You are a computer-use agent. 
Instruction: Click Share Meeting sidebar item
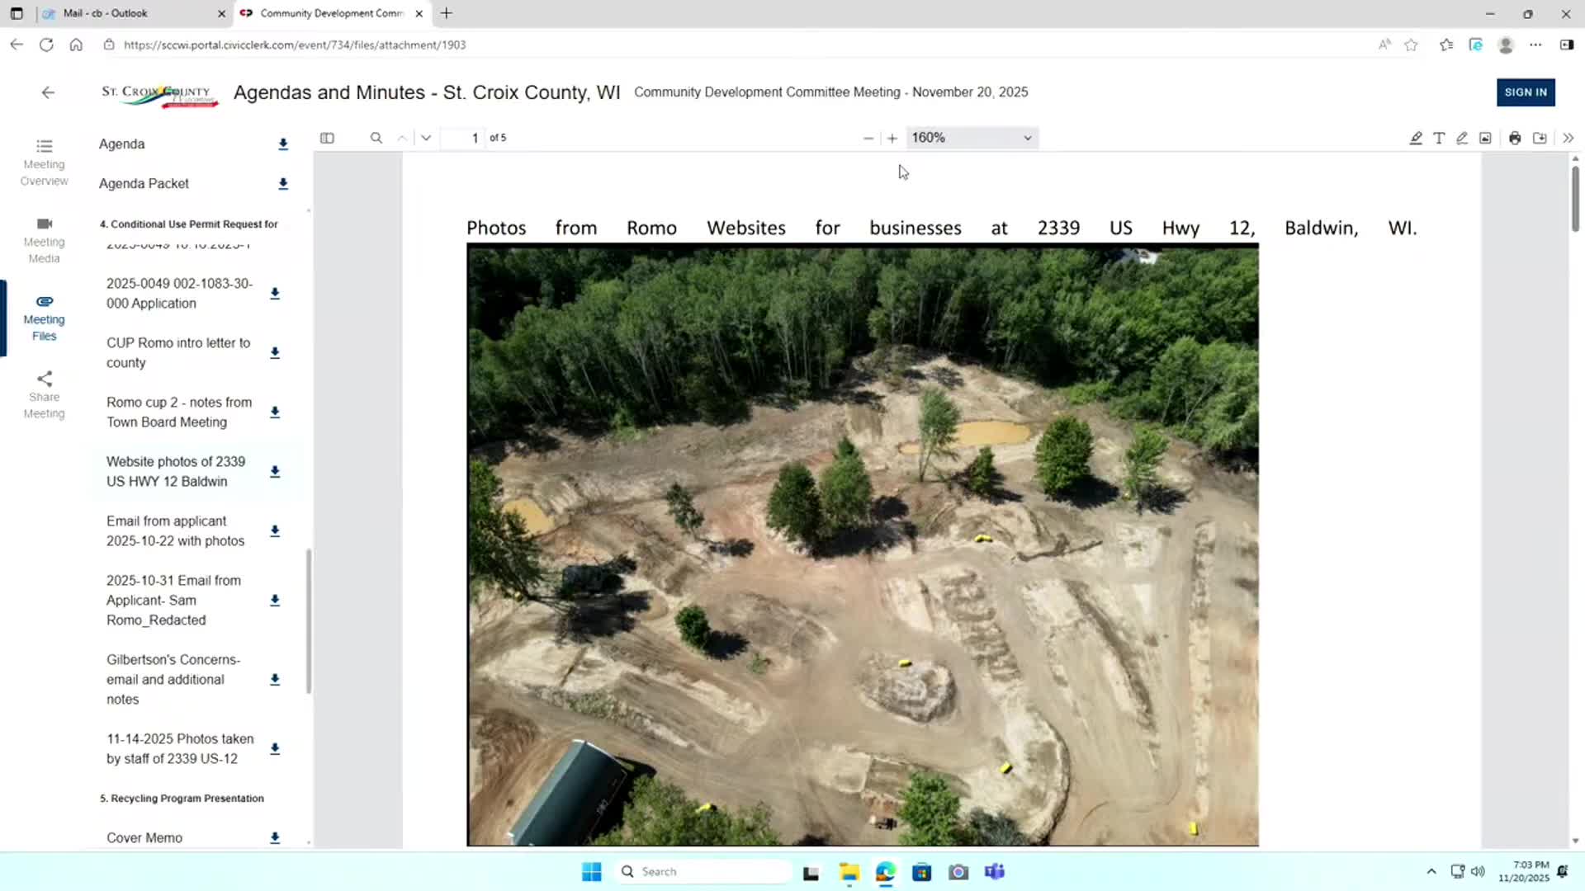click(x=45, y=395)
